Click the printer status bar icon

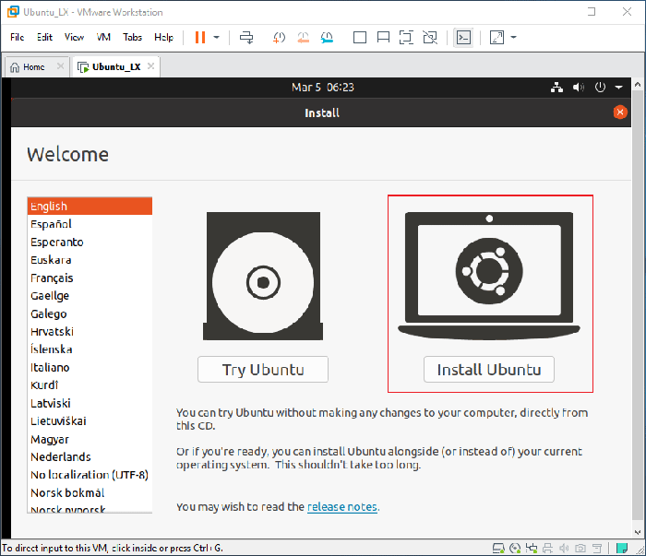click(x=547, y=549)
